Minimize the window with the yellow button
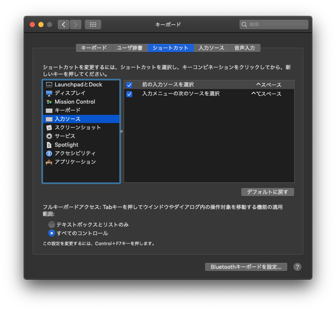Screen dimensions: 336x311 pos(41,25)
